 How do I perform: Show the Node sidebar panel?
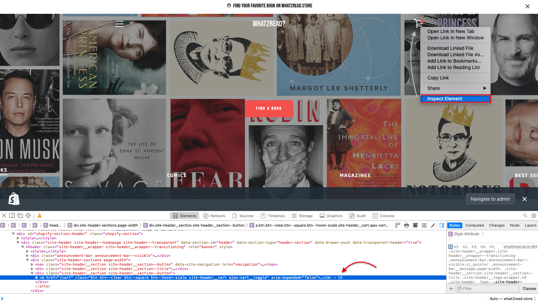pyautogui.click(x=515, y=225)
